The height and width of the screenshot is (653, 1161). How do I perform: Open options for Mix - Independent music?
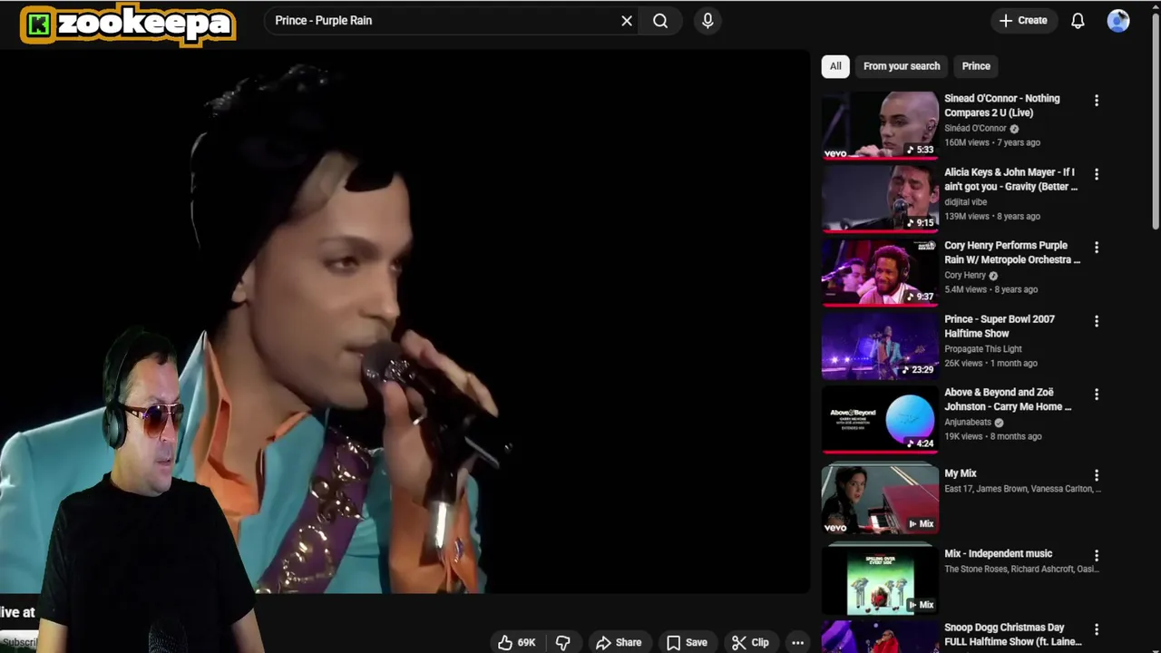pos(1097,555)
